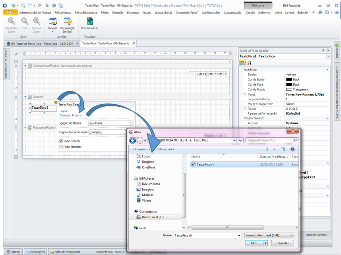Screen dimensions: 341x255
Task: Open the Rescisão ribbon tab
Action: [118, 13]
